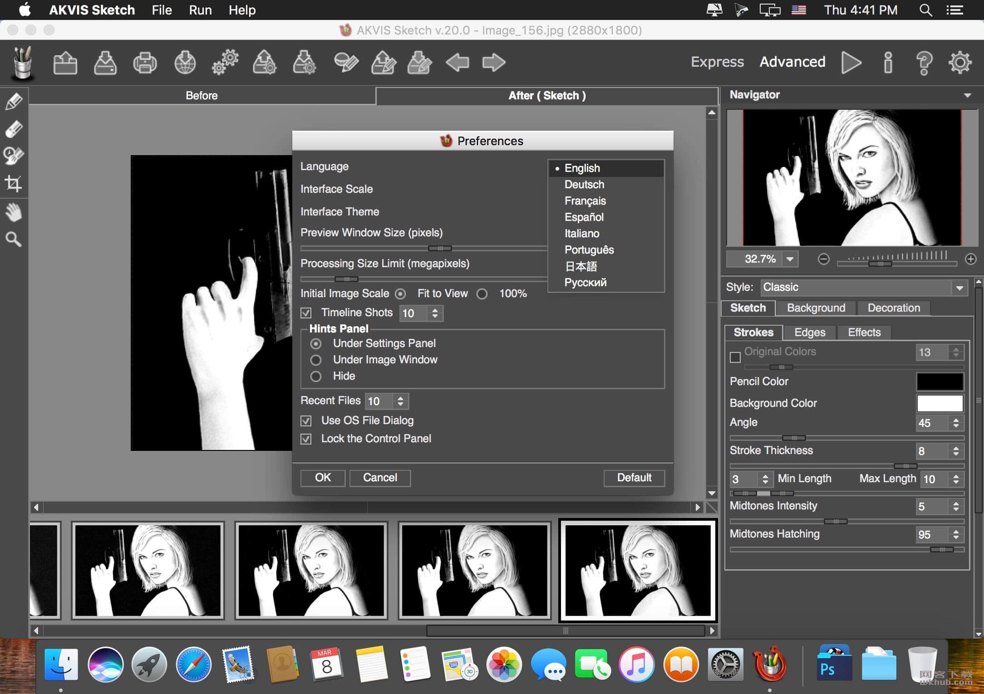Click the Stroke Thickness slider
Image resolution: width=984 pixels, height=694 pixels.
(x=847, y=466)
